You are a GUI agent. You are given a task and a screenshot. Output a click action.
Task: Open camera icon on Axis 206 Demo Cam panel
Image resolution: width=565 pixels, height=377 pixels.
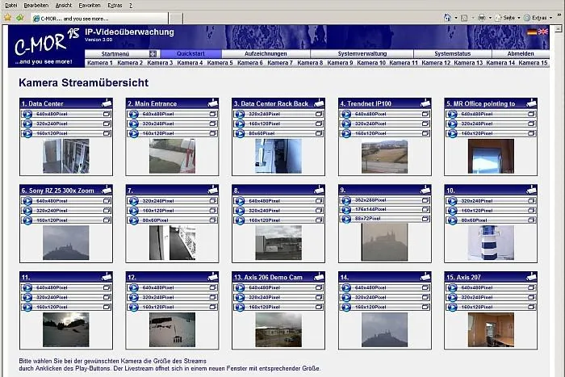[x=320, y=277]
